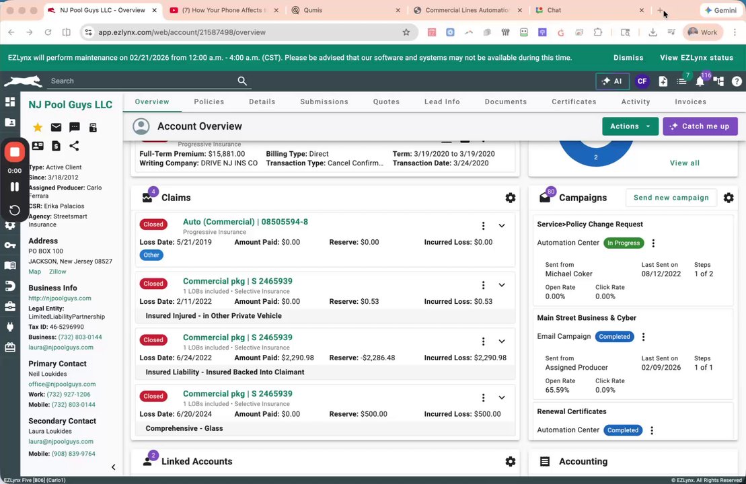The width and height of the screenshot is (746, 484).
Task: Open options for Service>Policy Change Request campaign
Action: (653, 243)
